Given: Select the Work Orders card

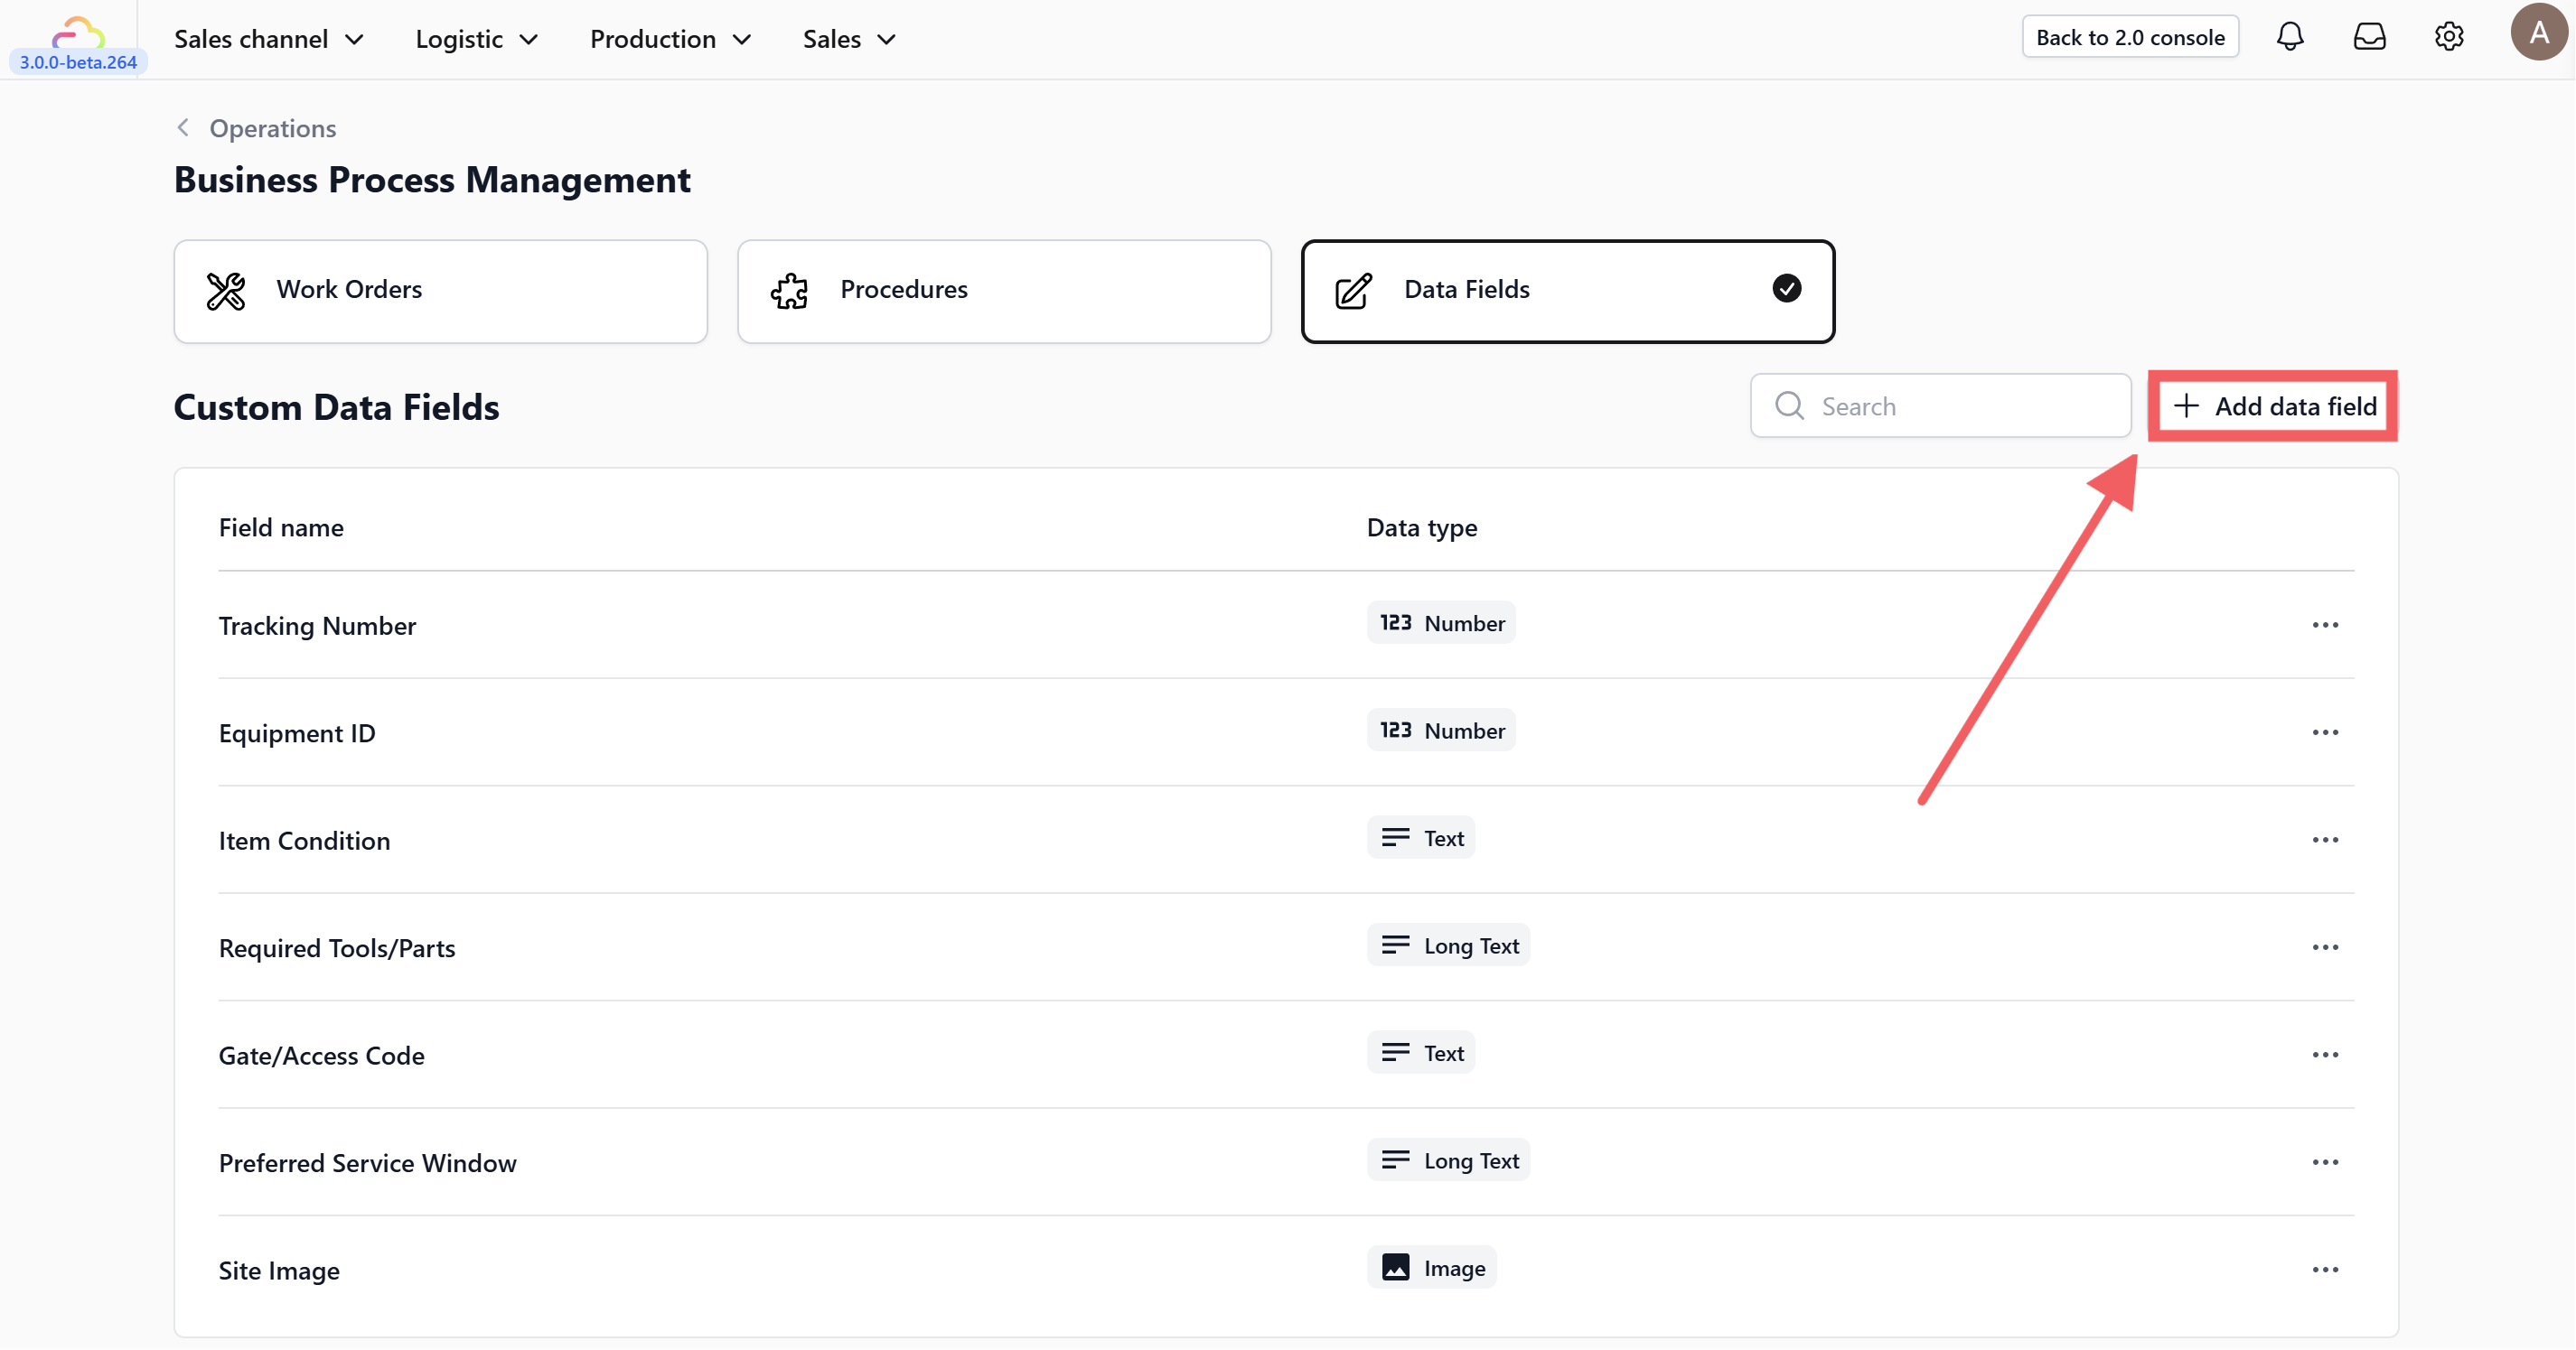Looking at the screenshot, I should pos(440,291).
